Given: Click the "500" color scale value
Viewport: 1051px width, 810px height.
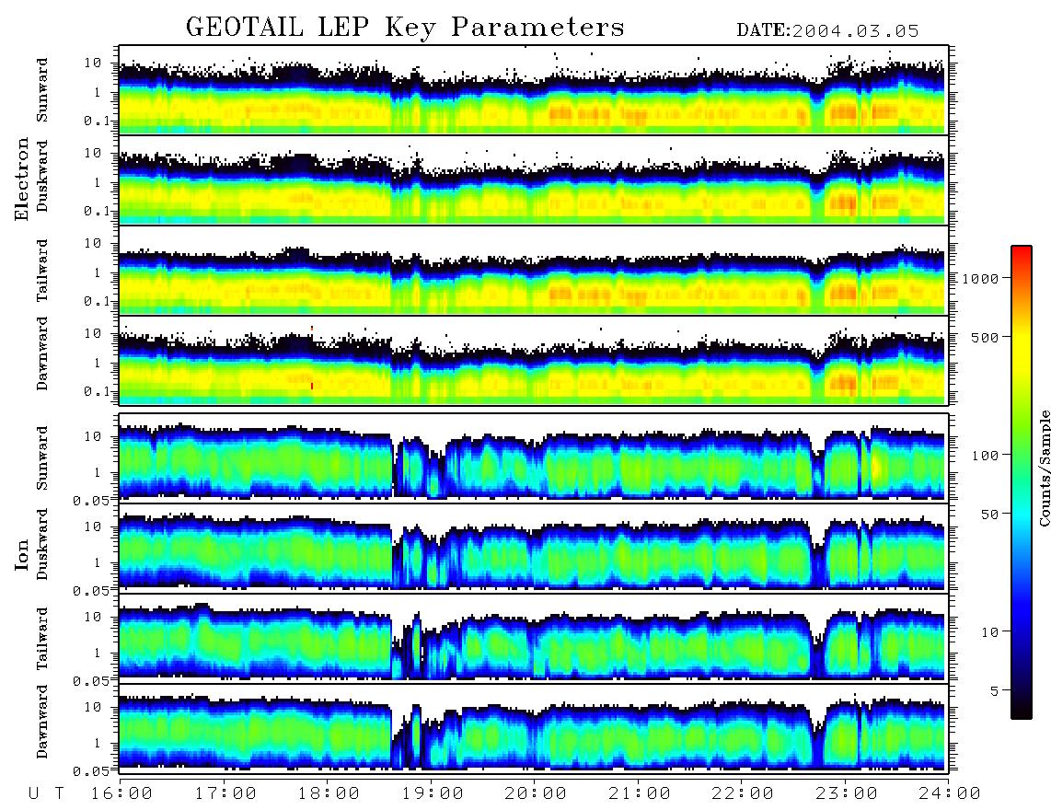Looking at the screenshot, I should [x=986, y=337].
